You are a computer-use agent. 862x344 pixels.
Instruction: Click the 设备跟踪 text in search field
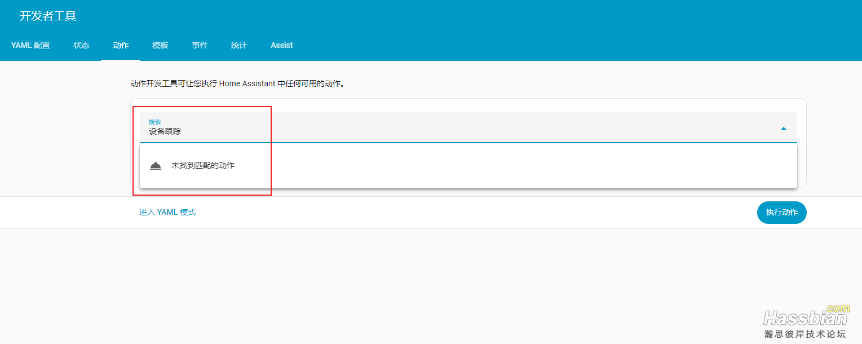click(165, 132)
